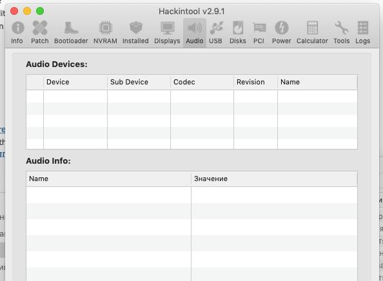Viewport: 383px width, 281px height.
Task: Switch to the NVRAM chip section
Action: 105,32
